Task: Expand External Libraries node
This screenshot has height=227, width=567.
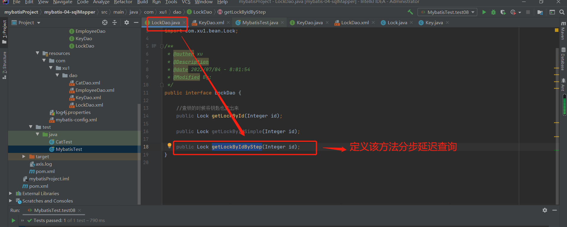Action: point(11,193)
